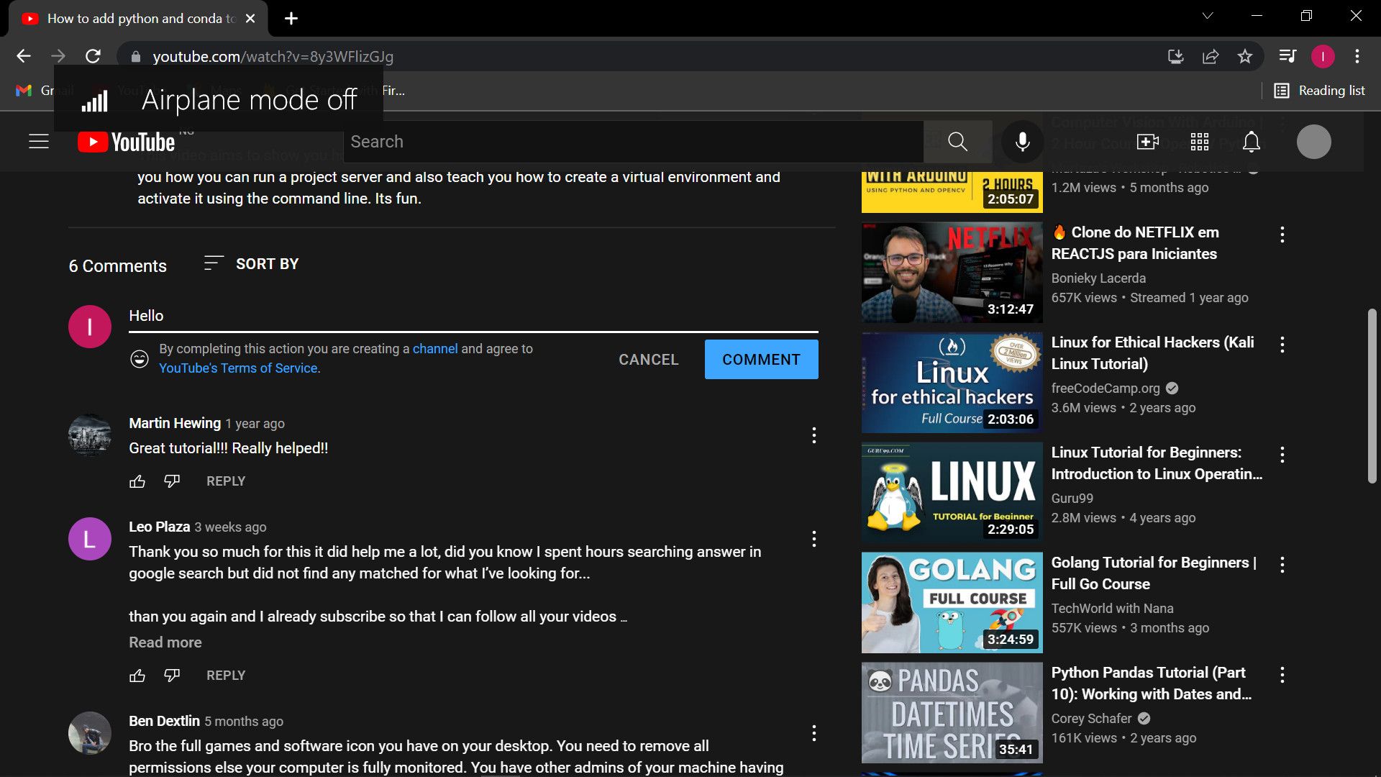This screenshot has width=1381, height=777.
Task: Click the browser address bar URL
Action: [x=273, y=56]
